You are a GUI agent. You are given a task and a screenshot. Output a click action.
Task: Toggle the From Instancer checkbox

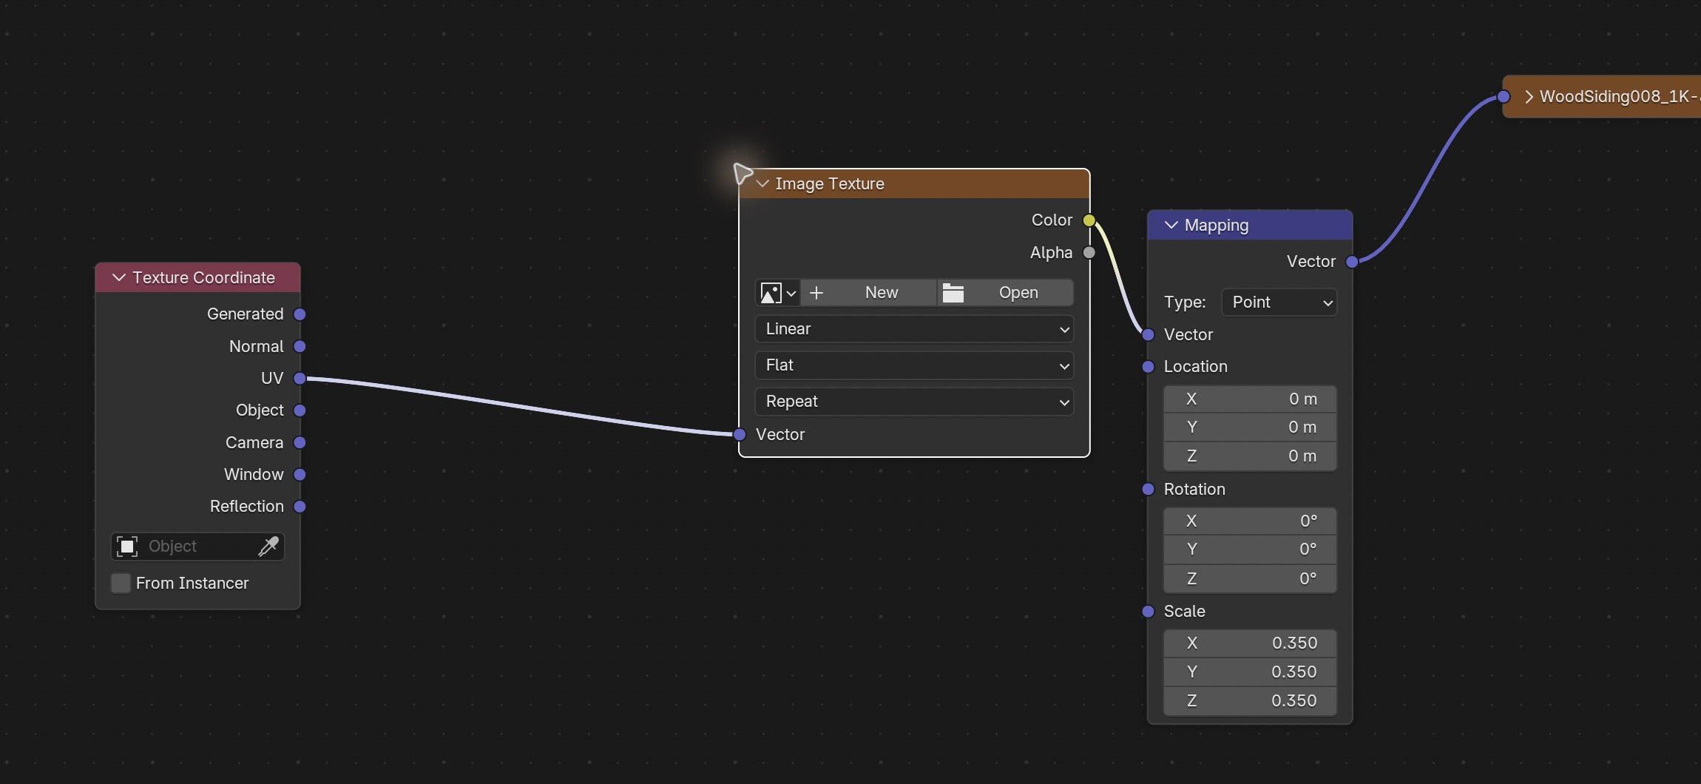pos(121,583)
